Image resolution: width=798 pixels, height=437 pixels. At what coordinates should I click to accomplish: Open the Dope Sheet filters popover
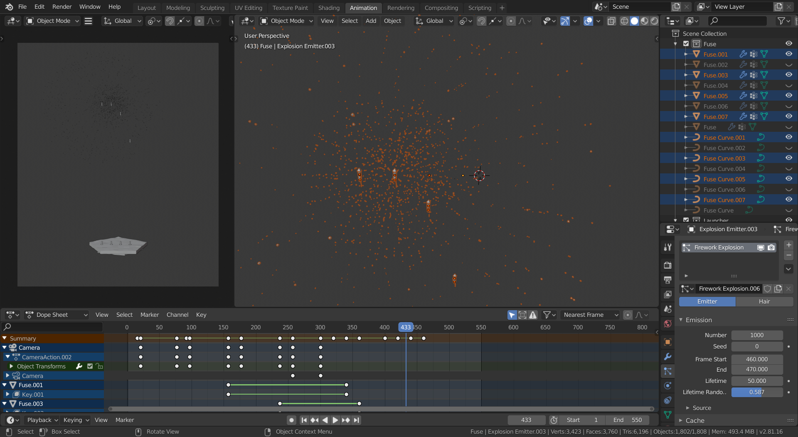[x=549, y=315]
